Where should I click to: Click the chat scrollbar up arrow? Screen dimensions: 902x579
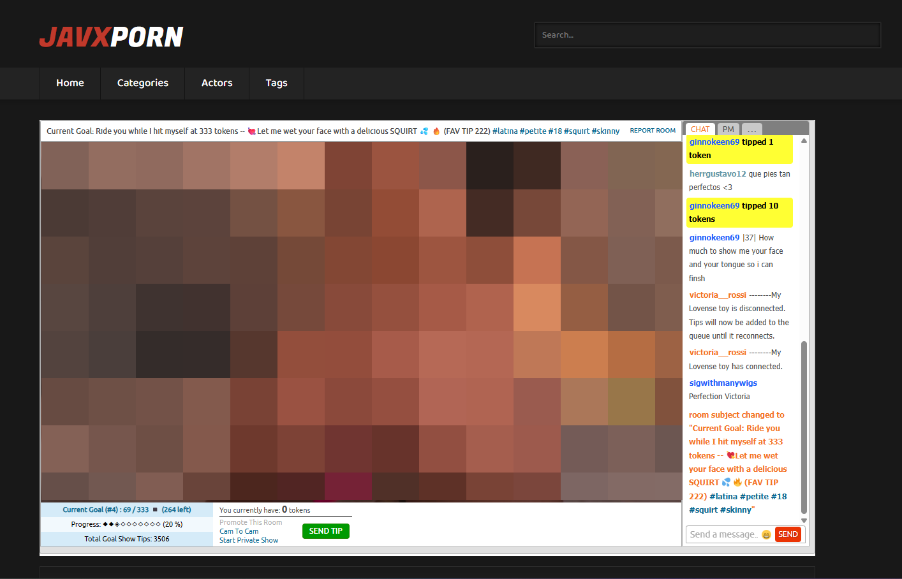click(x=804, y=140)
